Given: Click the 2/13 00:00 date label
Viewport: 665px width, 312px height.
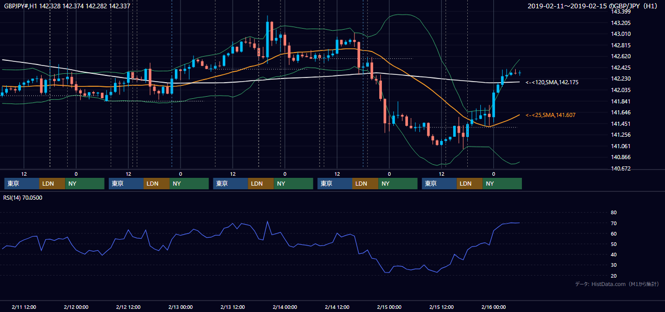Looking at the screenshot, I should pos(181,307).
